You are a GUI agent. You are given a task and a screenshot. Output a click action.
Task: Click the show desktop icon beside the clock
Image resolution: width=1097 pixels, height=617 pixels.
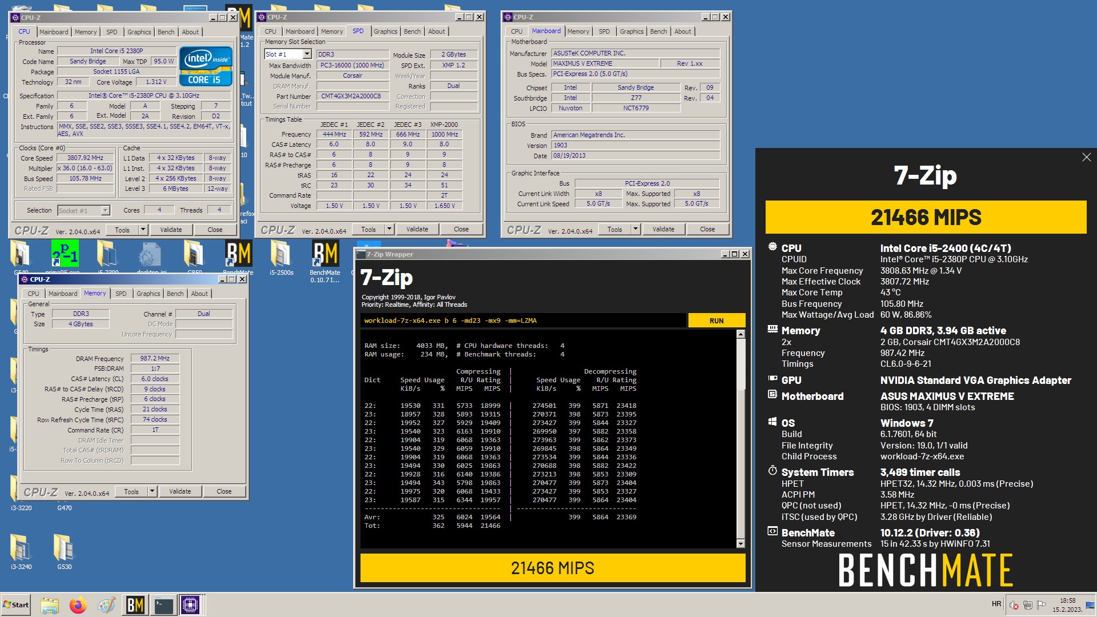click(x=1090, y=605)
